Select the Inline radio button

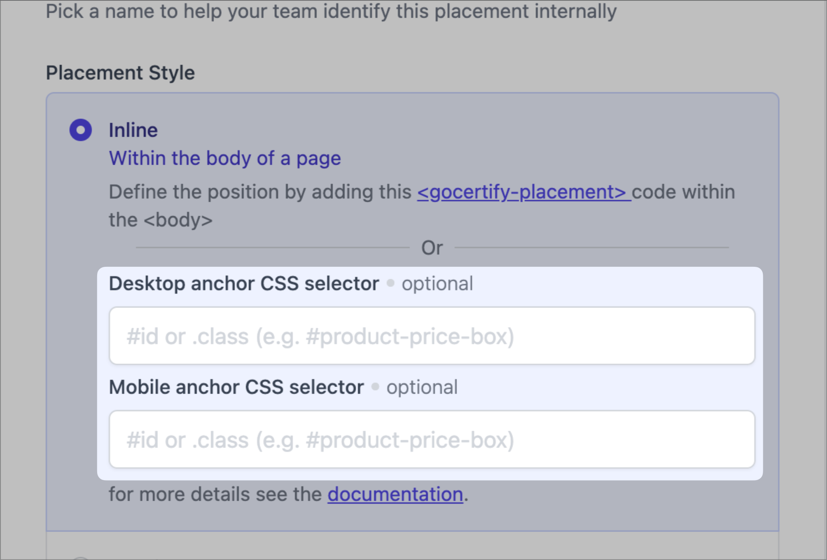click(x=80, y=130)
